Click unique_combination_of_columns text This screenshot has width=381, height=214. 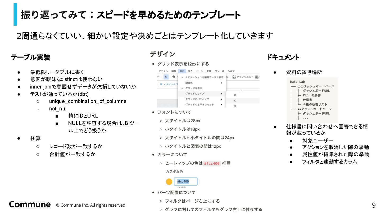[88, 101]
